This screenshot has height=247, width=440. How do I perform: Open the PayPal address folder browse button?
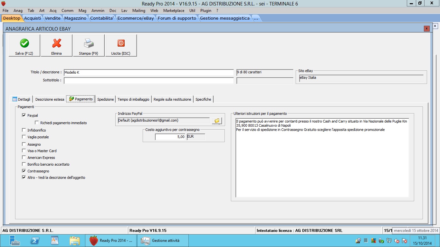pos(217,121)
